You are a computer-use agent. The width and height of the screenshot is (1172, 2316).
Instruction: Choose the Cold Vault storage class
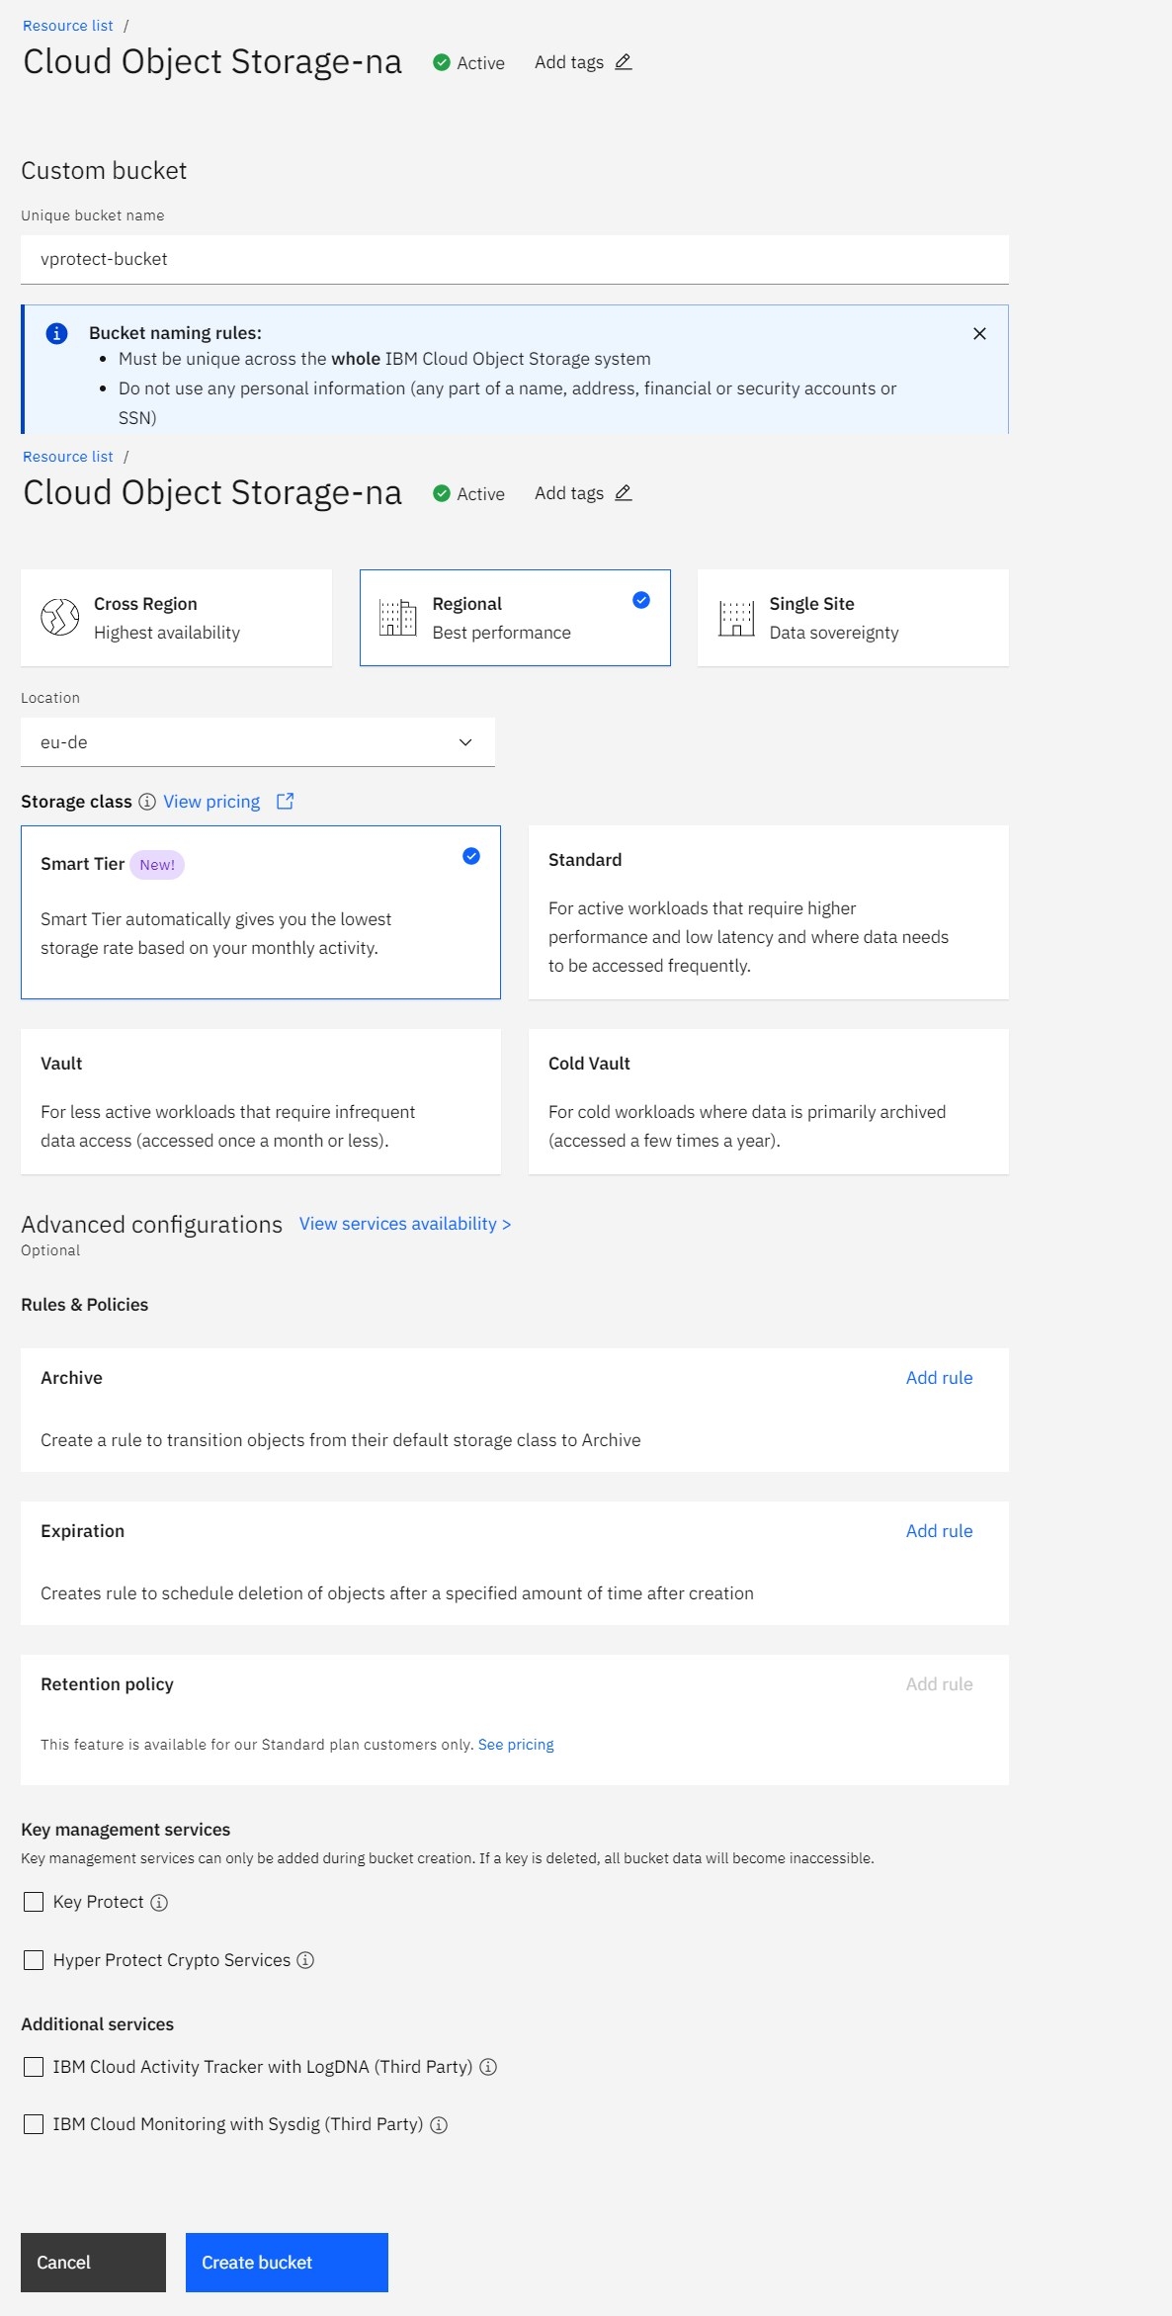pos(768,1101)
